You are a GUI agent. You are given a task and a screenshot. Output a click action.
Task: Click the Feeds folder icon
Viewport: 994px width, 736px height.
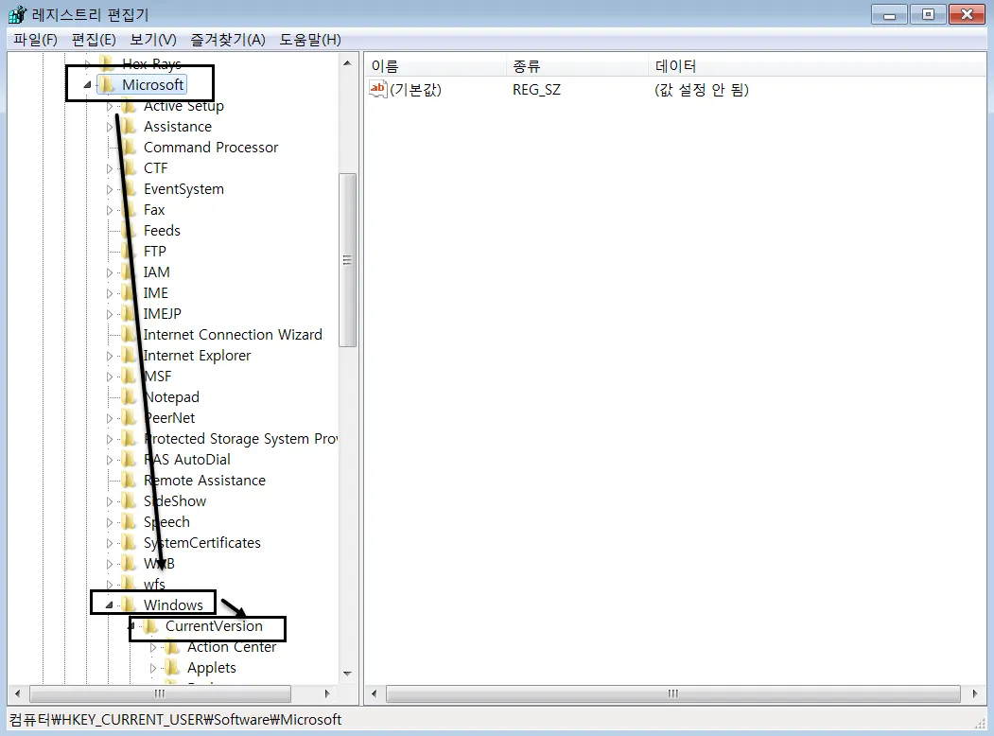(129, 231)
